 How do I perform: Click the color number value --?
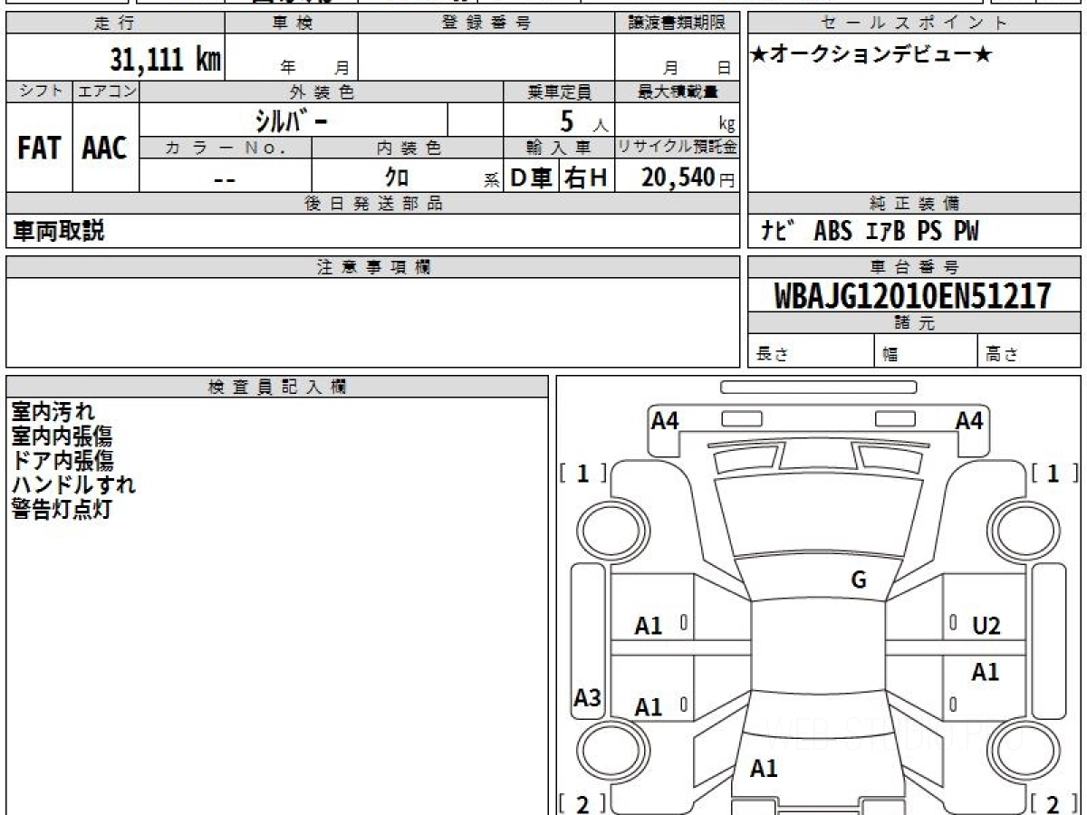pyautogui.click(x=225, y=179)
